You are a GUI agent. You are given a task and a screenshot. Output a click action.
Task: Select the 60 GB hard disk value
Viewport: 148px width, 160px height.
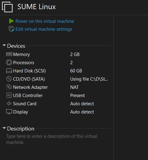pyautogui.click(x=76, y=71)
